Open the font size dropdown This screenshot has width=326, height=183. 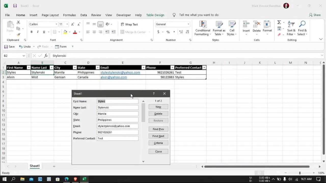pos(67,24)
